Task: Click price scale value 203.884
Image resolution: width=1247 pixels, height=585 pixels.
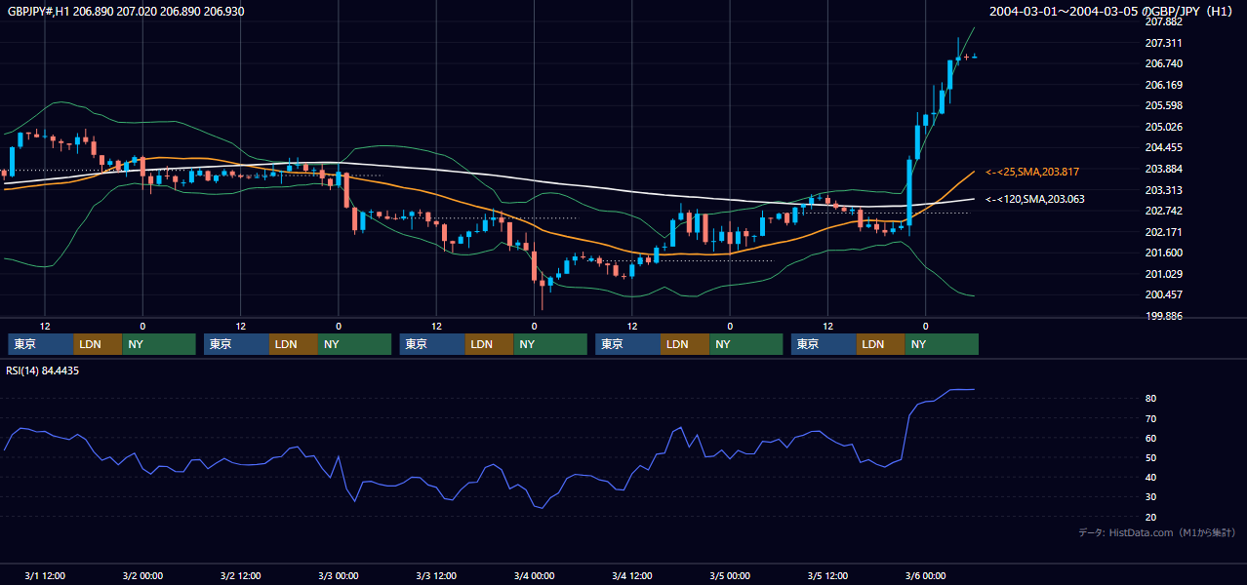Action: pos(1163,169)
